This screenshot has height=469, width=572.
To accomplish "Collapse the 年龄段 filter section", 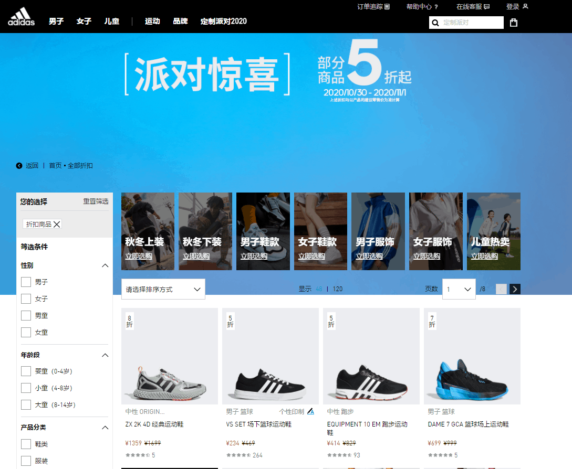I will pyautogui.click(x=105, y=355).
